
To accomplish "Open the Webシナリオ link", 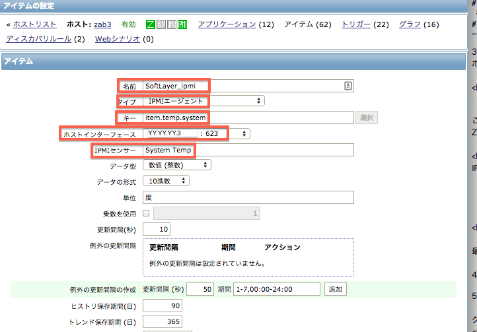I will (118, 39).
